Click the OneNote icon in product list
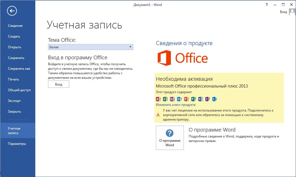 [172, 99]
